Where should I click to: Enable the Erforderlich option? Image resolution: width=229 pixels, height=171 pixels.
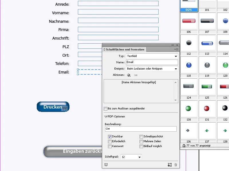(110, 141)
